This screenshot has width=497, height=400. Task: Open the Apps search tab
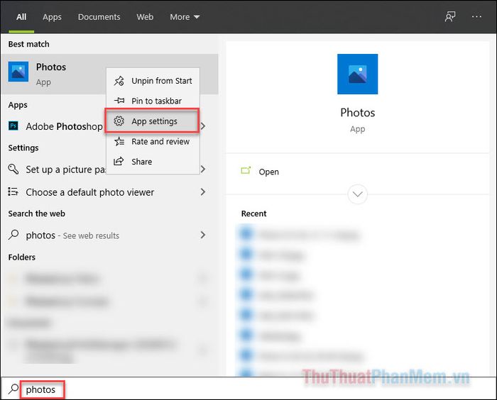[52, 17]
